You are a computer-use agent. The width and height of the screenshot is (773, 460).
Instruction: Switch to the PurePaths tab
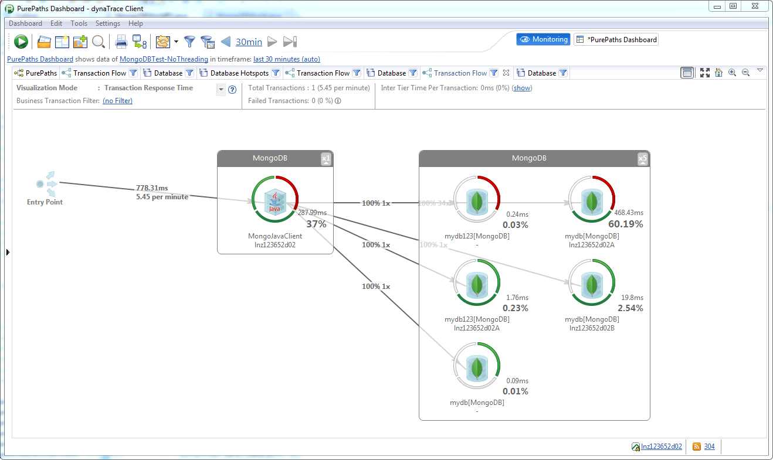36,73
